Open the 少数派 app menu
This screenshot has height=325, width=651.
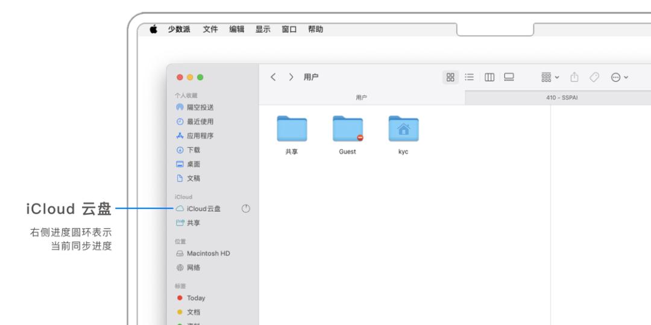pyautogui.click(x=179, y=29)
